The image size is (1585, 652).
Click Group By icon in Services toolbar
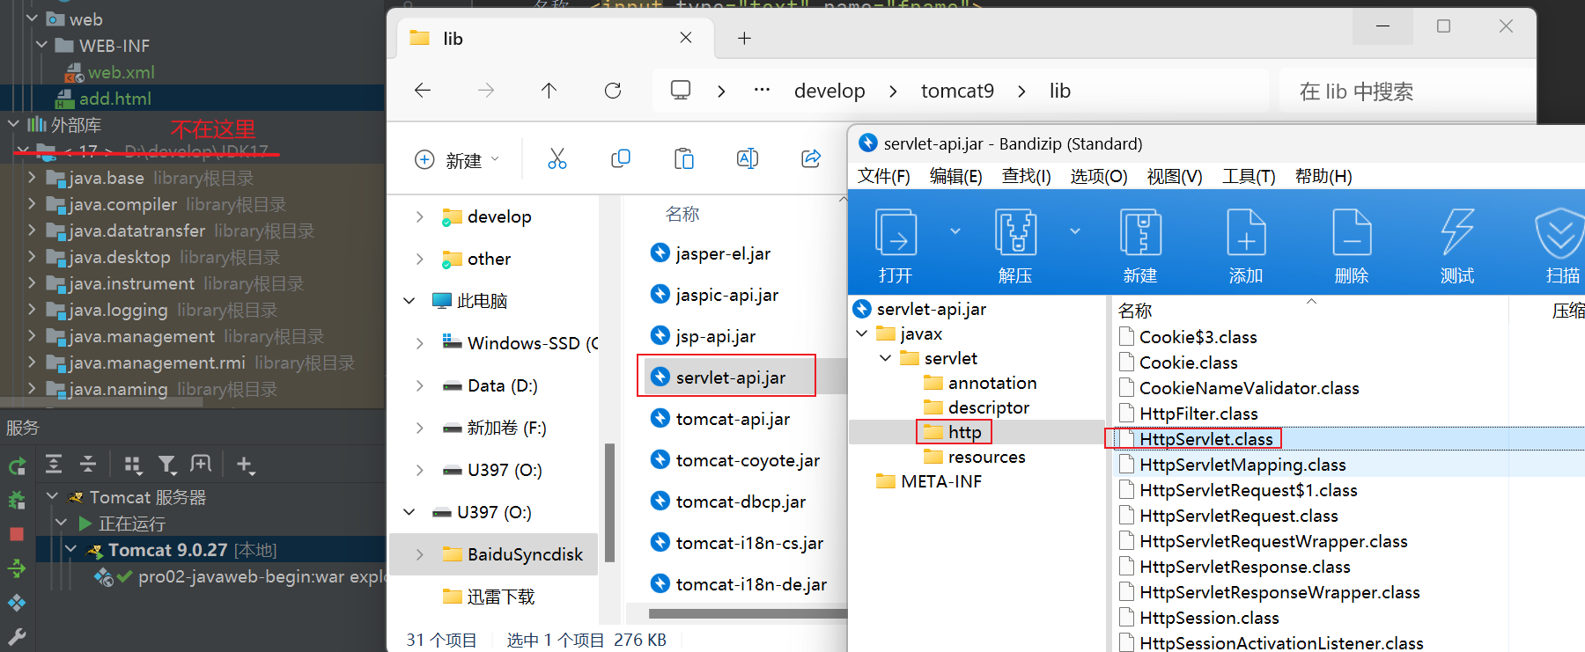[x=133, y=465]
